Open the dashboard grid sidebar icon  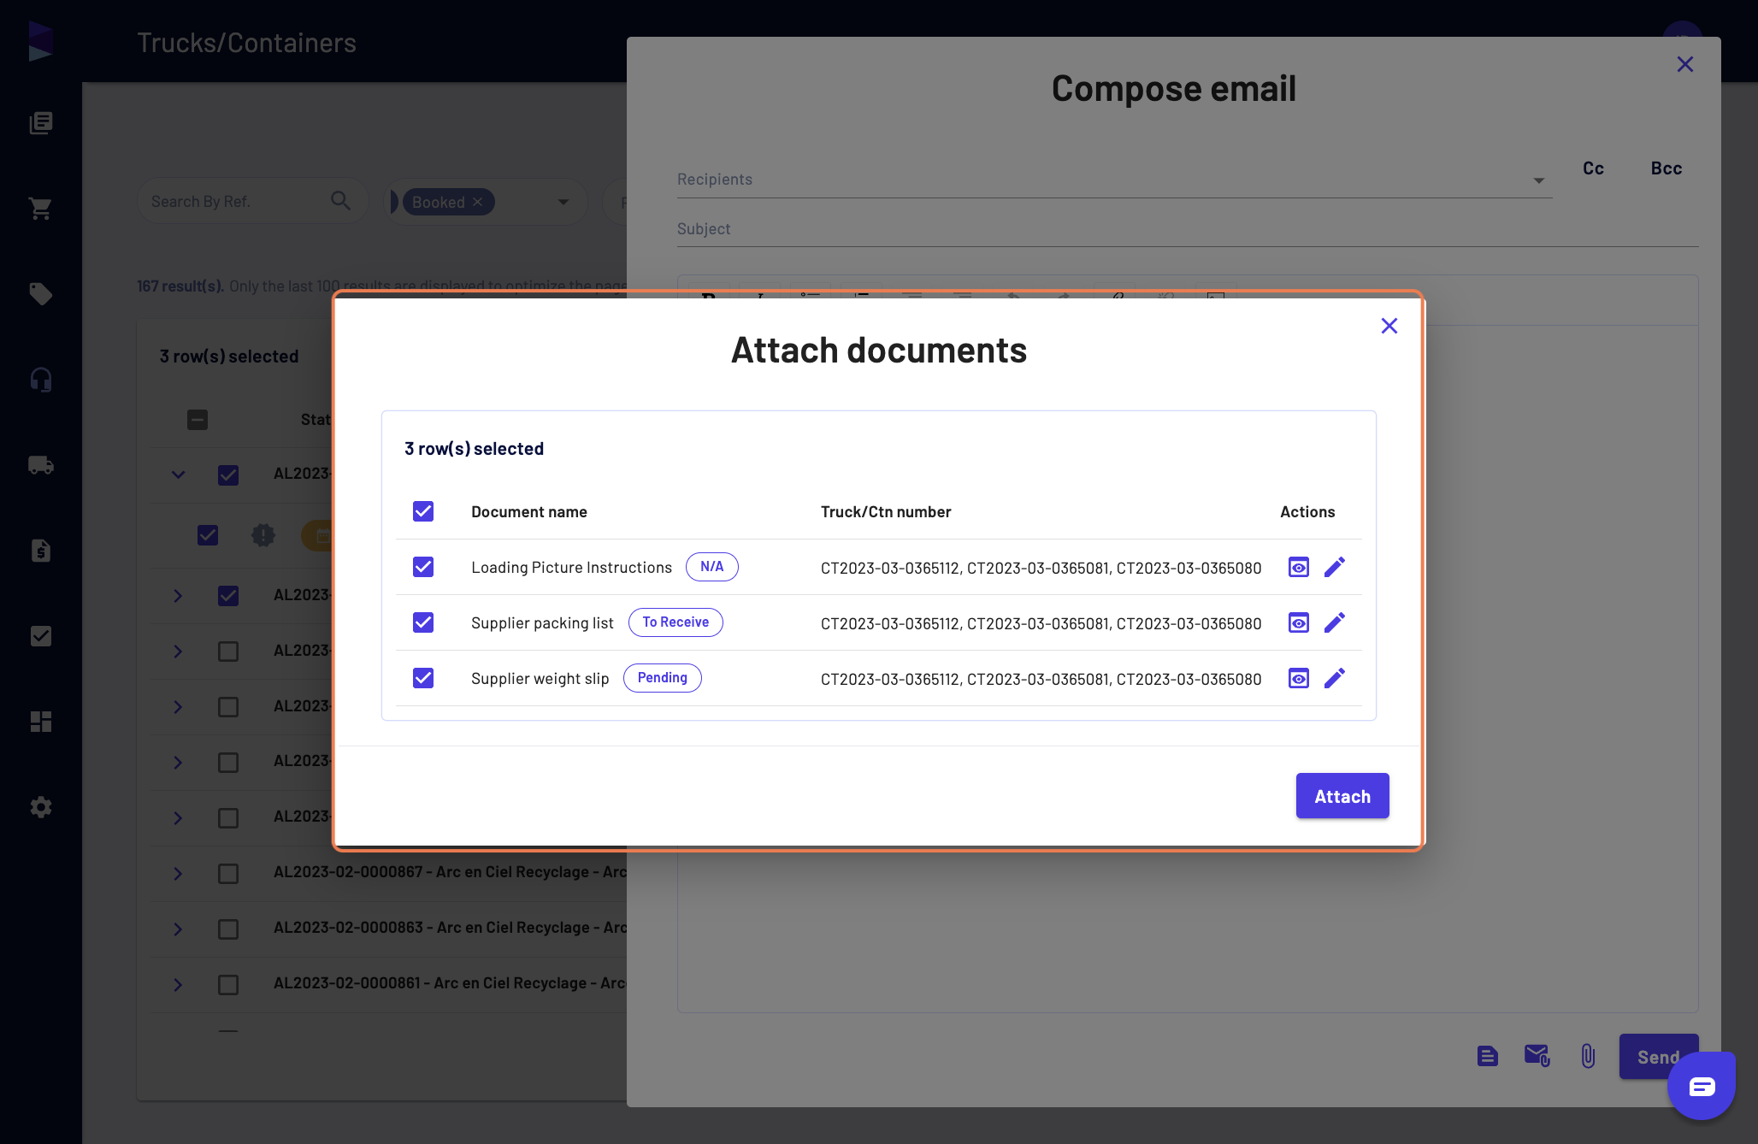coord(40,722)
